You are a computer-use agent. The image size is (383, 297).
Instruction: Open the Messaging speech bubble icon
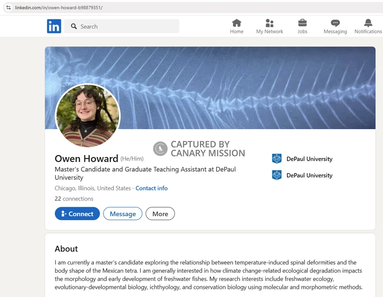[x=335, y=23]
